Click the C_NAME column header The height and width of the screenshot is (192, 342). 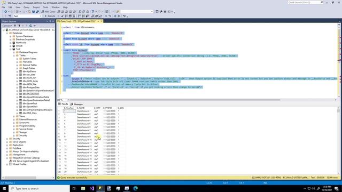pos(81,108)
